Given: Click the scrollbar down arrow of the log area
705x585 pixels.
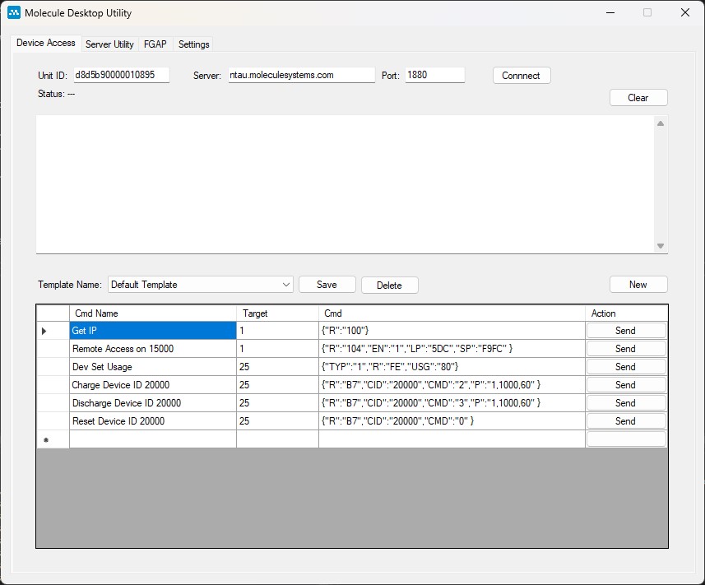Looking at the screenshot, I should pyautogui.click(x=660, y=245).
